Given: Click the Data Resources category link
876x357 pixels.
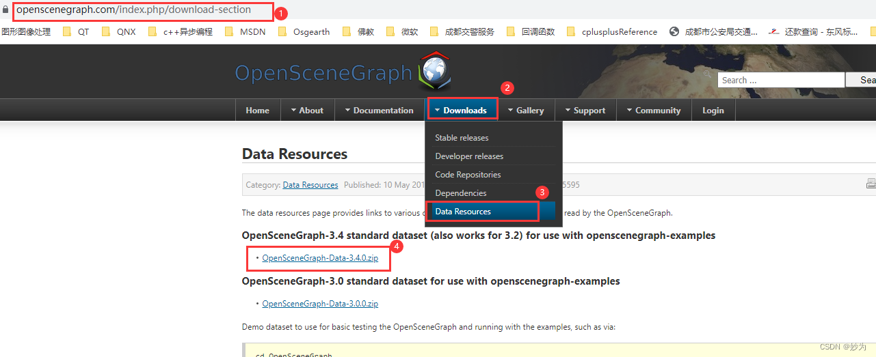Looking at the screenshot, I should (x=310, y=185).
